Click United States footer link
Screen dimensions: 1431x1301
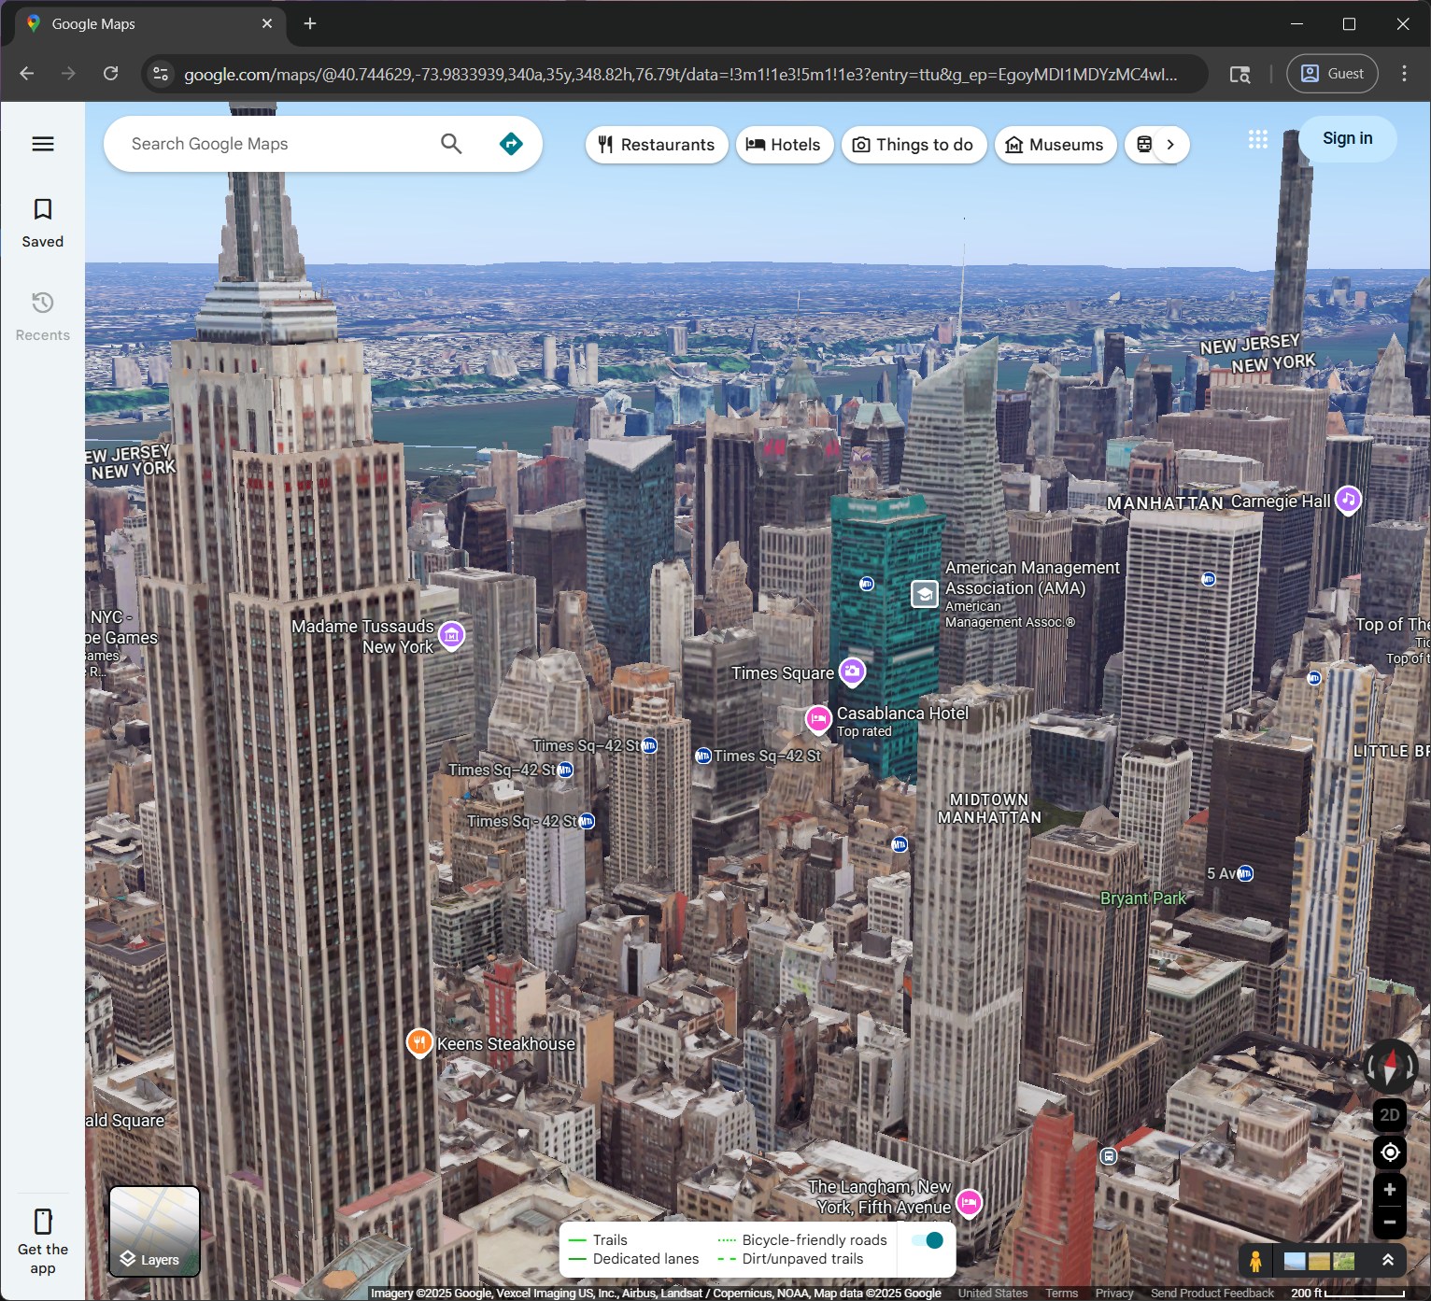click(x=993, y=1294)
